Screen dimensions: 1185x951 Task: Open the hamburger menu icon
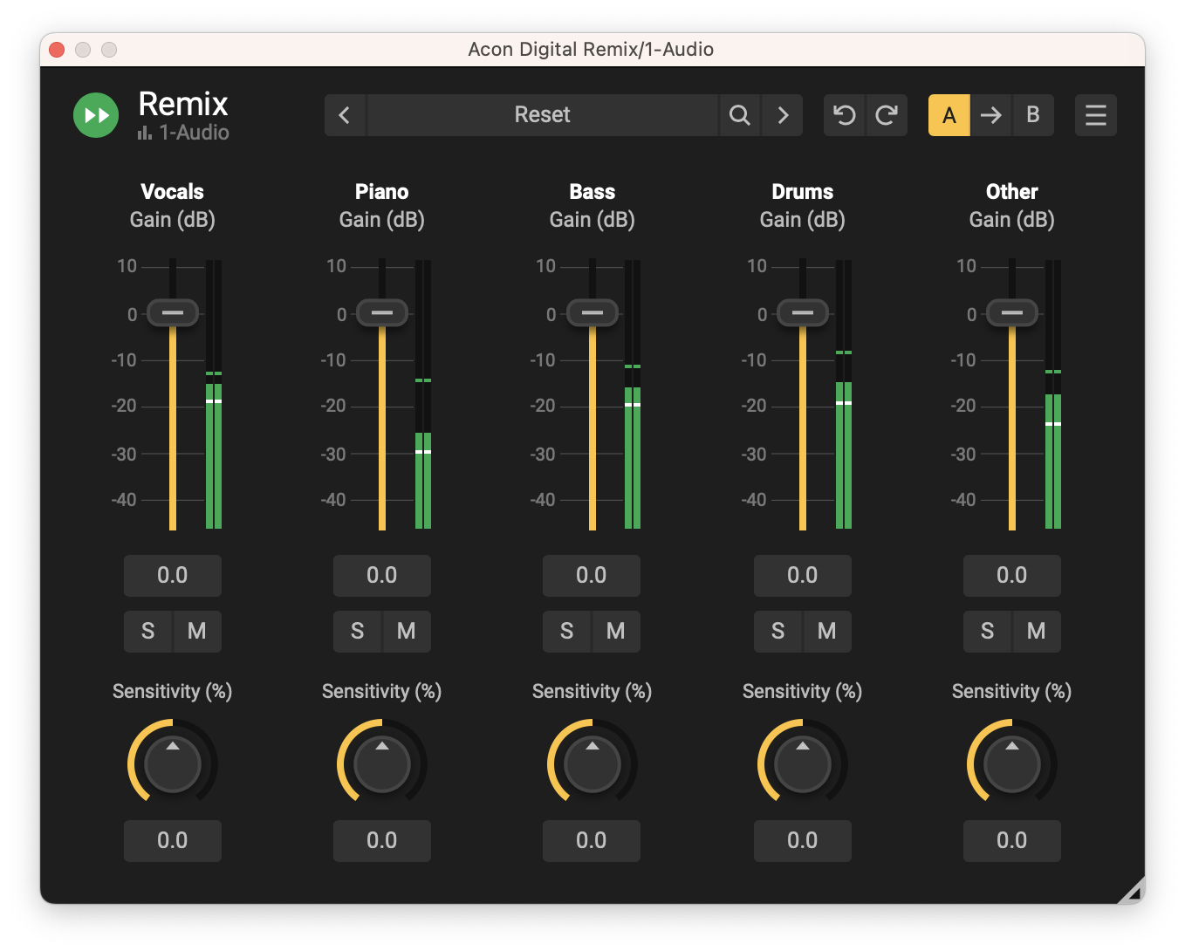(x=1095, y=115)
